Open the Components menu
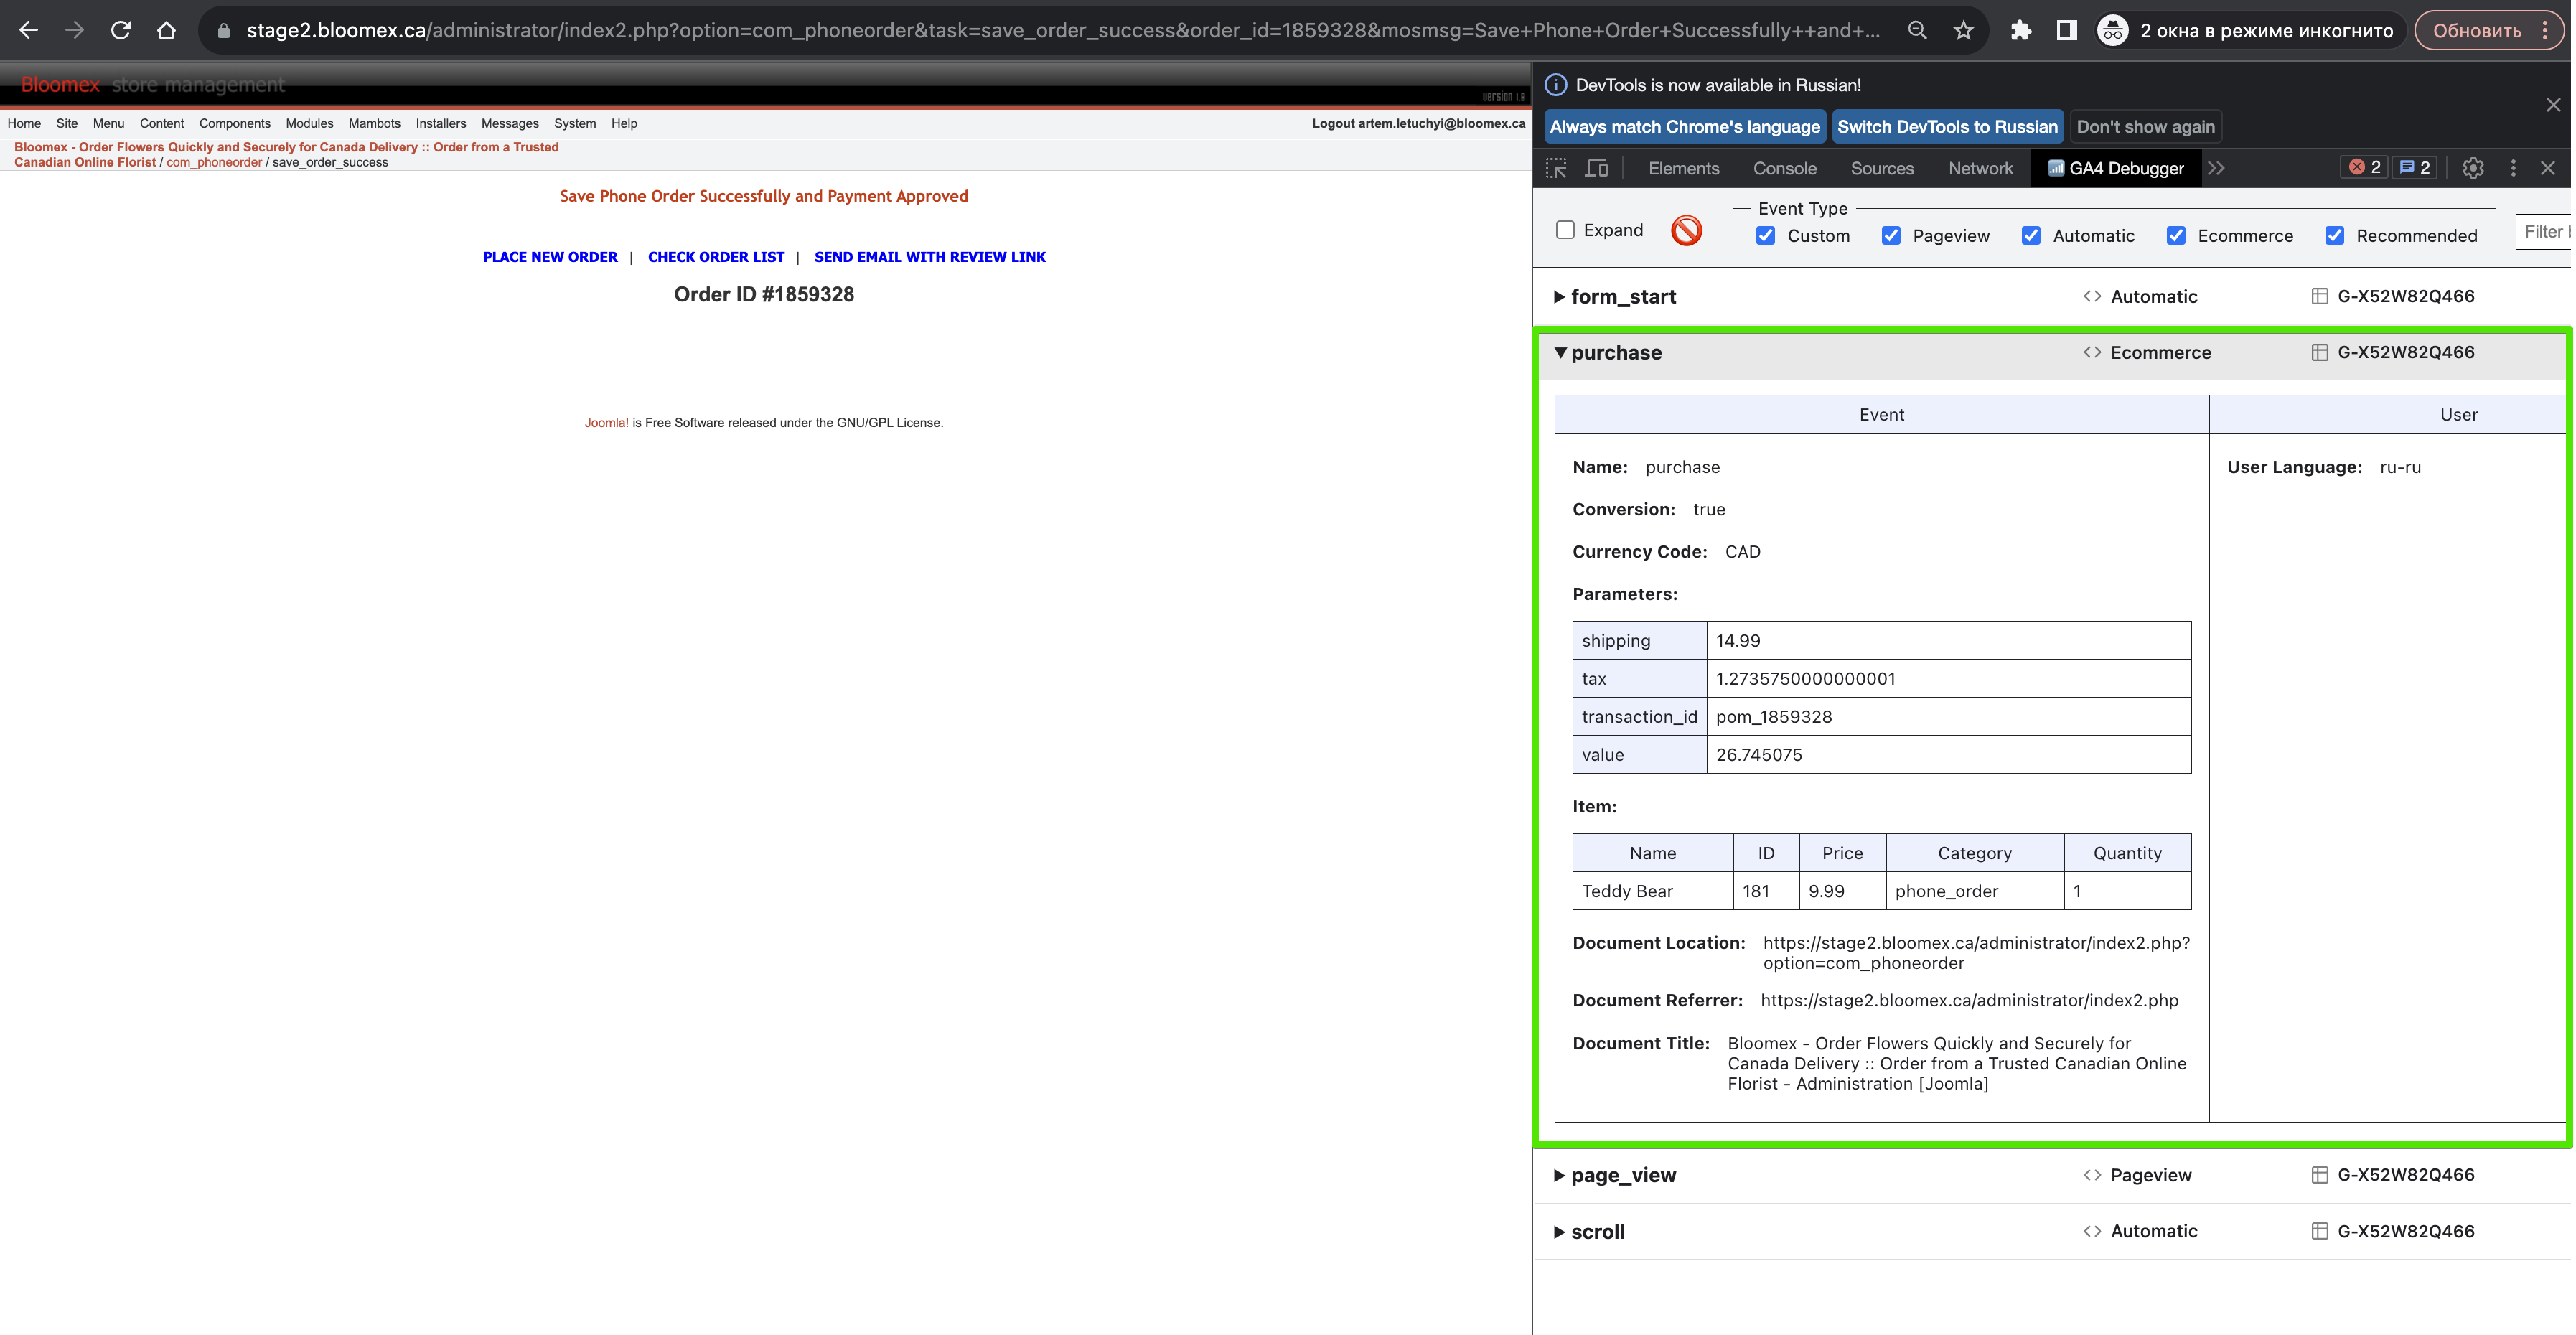This screenshot has width=2576, height=1335. (x=234, y=124)
